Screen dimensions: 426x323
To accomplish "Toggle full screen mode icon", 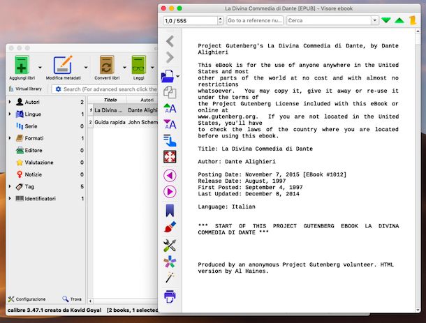I will [170, 156].
